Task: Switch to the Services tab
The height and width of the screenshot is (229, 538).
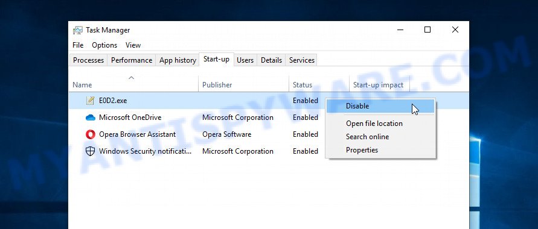Action: (x=301, y=60)
